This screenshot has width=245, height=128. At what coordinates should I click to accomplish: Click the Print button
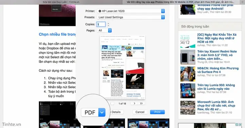(x=157, y=112)
